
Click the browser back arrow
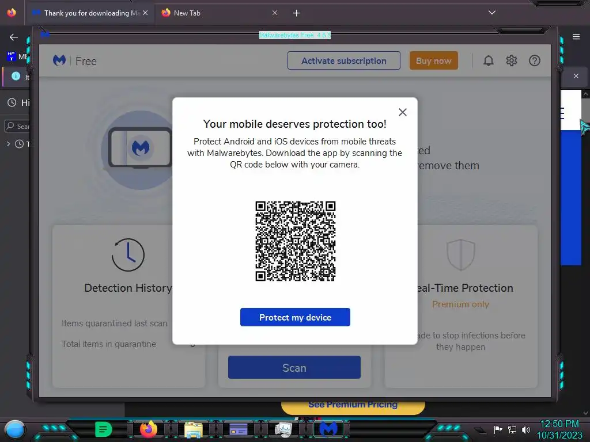click(x=14, y=37)
